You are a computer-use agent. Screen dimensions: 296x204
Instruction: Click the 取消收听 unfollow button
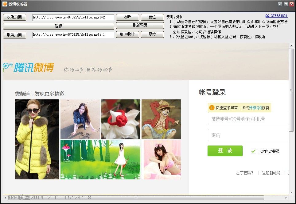click(x=127, y=34)
